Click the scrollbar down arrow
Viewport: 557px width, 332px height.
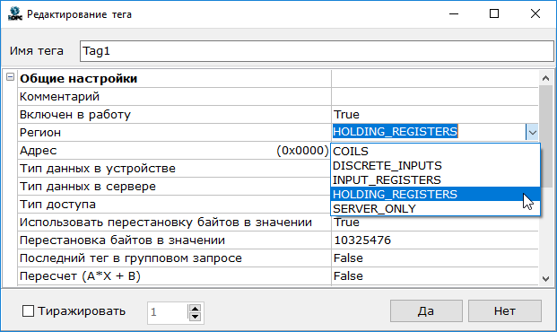[x=546, y=279]
